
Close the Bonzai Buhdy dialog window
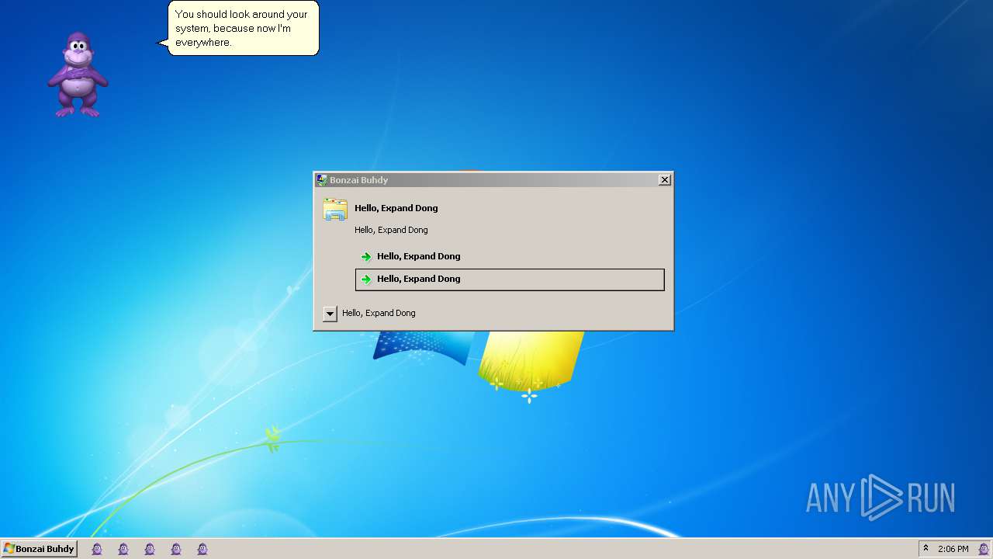tap(665, 180)
